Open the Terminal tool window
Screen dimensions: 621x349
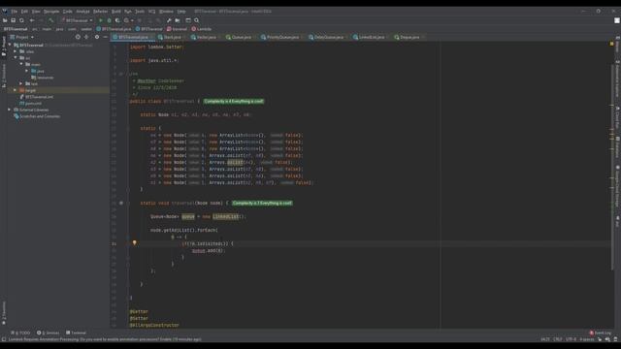pos(76,333)
